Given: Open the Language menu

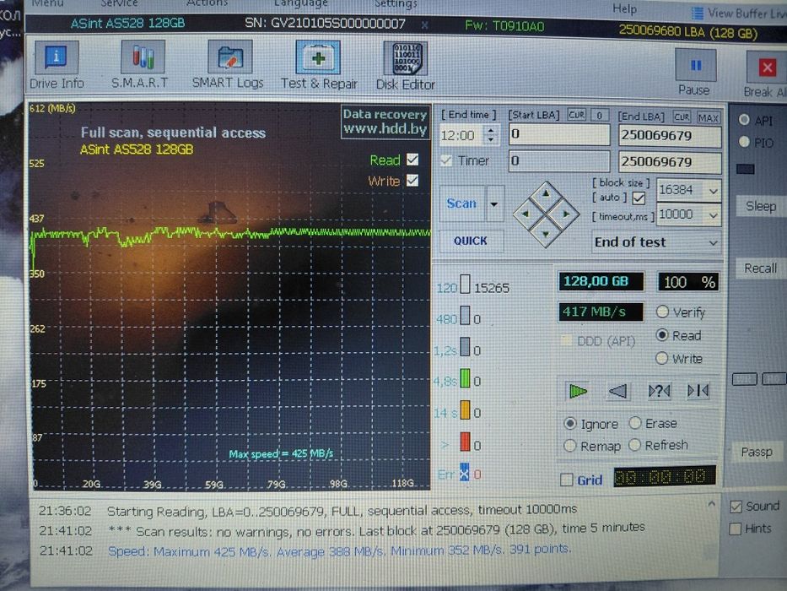Looking at the screenshot, I should pyautogui.click(x=300, y=3).
